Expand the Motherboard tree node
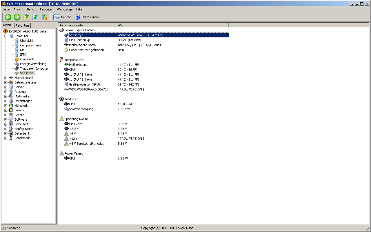Viewport: 371px width, 232px height. 6,78
